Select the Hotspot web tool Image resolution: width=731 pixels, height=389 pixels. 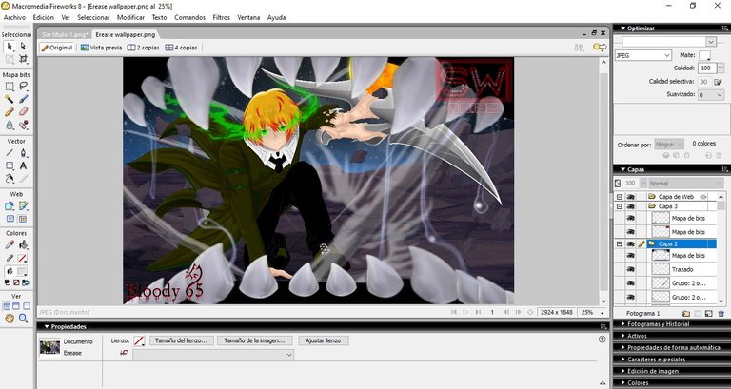[x=10, y=206]
